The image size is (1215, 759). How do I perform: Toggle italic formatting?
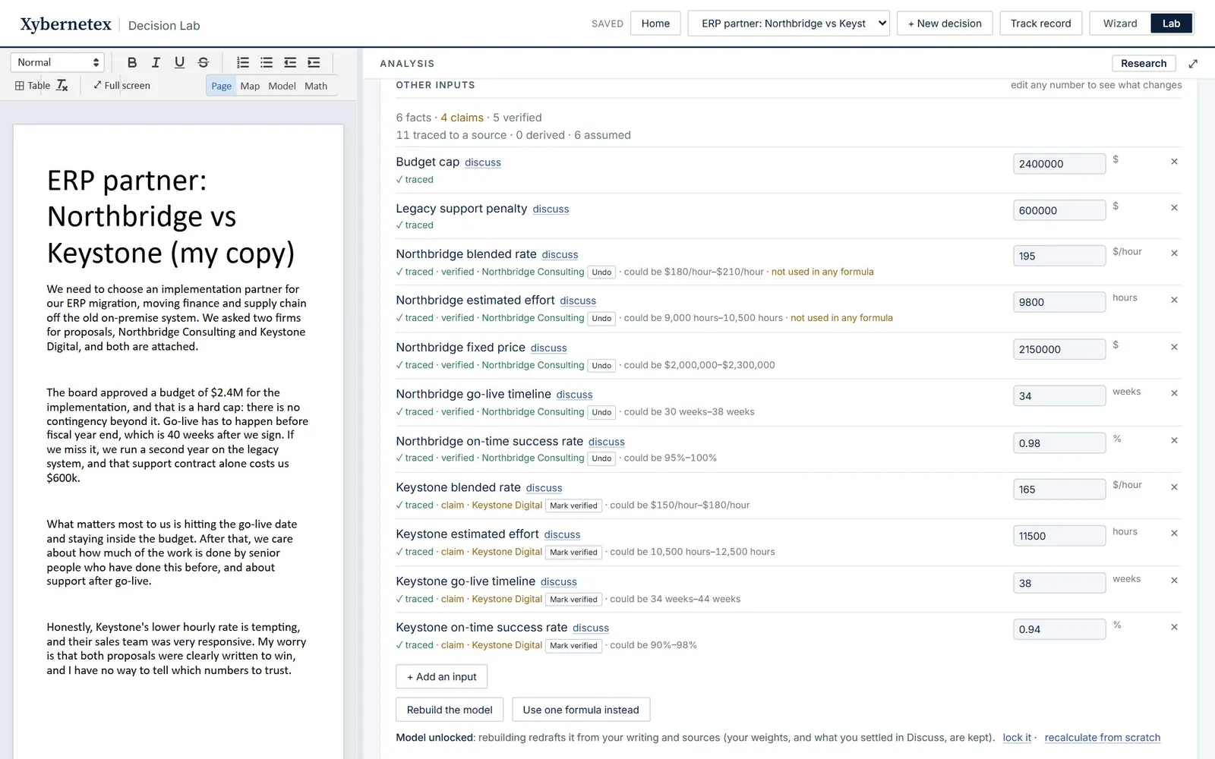click(156, 62)
